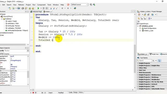
Task: Expand the Web Documents palette category
Action: pos(138,73)
